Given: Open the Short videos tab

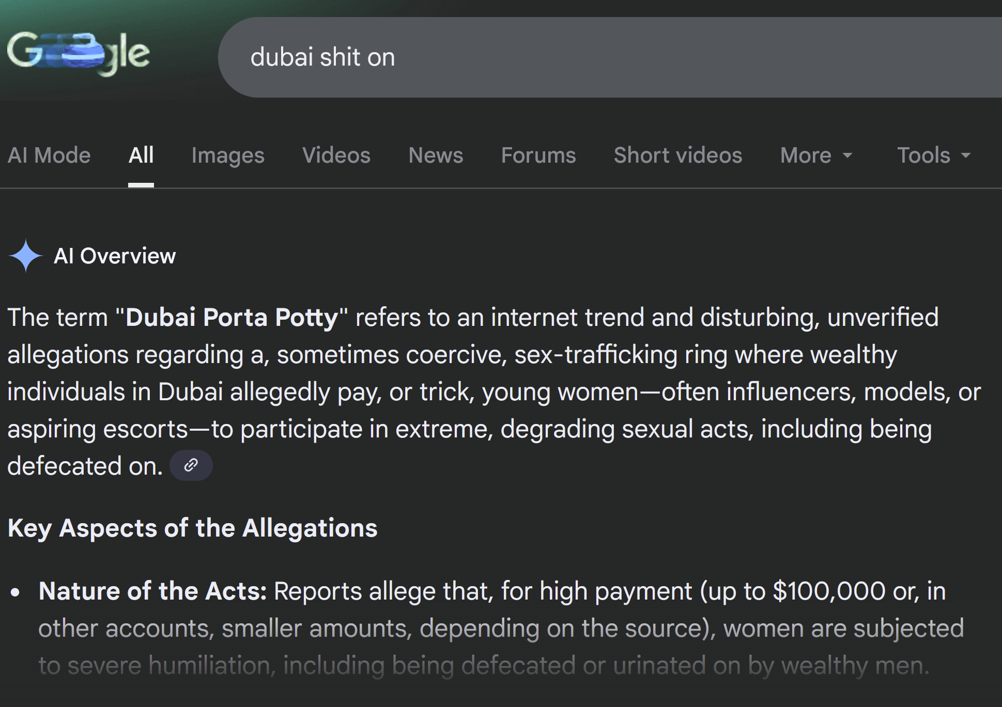Looking at the screenshot, I should [x=677, y=155].
